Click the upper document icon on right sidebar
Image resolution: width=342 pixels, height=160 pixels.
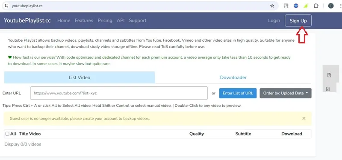329,75
